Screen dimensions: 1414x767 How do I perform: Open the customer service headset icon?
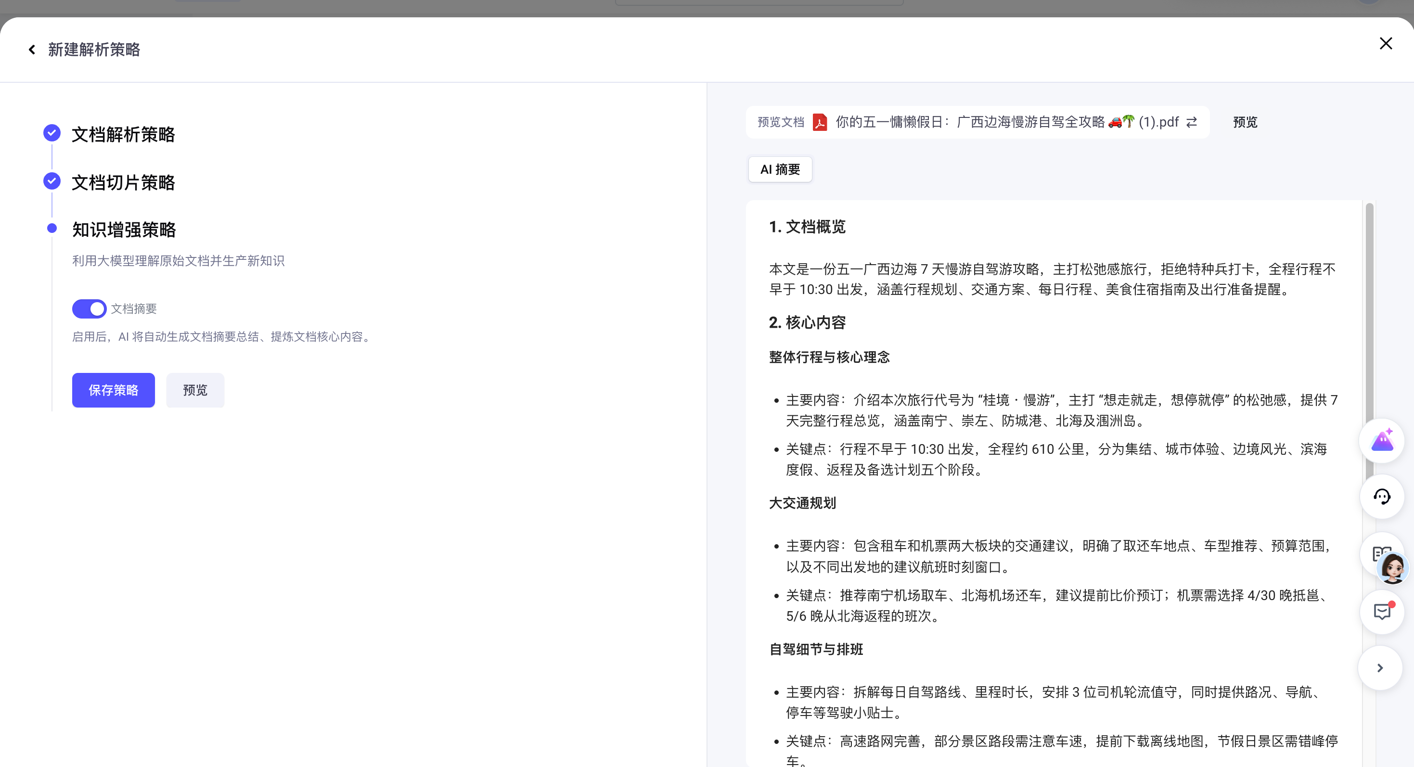pyautogui.click(x=1382, y=497)
